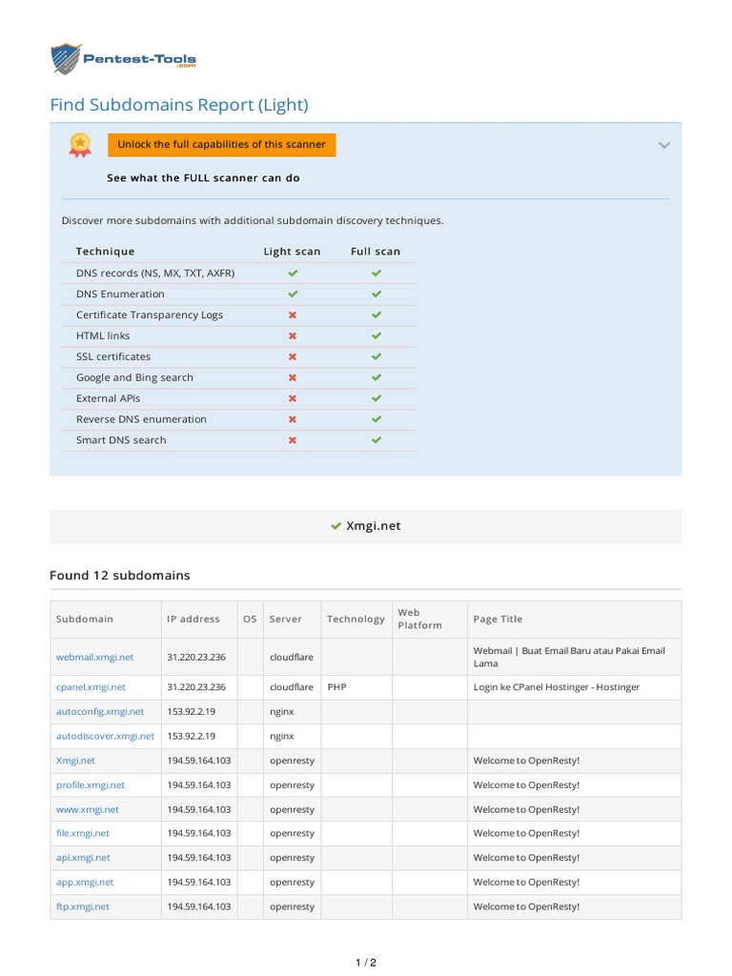732x976 pixels.
Task: Follow the autodiscover.xmgi.net link
Action: (105, 736)
